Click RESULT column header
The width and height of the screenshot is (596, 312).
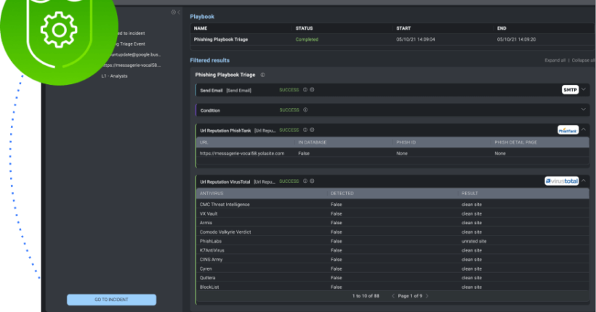coord(470,194)
